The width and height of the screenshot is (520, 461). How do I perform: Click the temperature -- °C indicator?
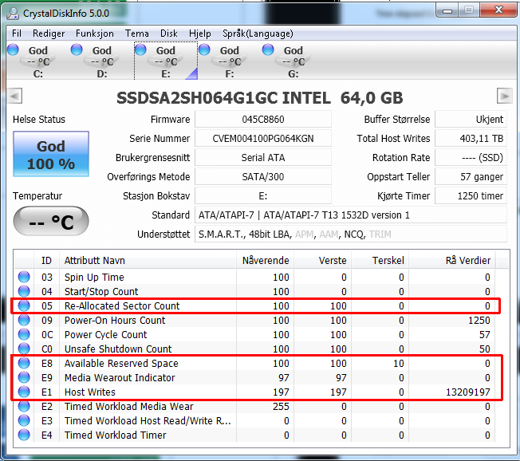(x=51, y=221)
